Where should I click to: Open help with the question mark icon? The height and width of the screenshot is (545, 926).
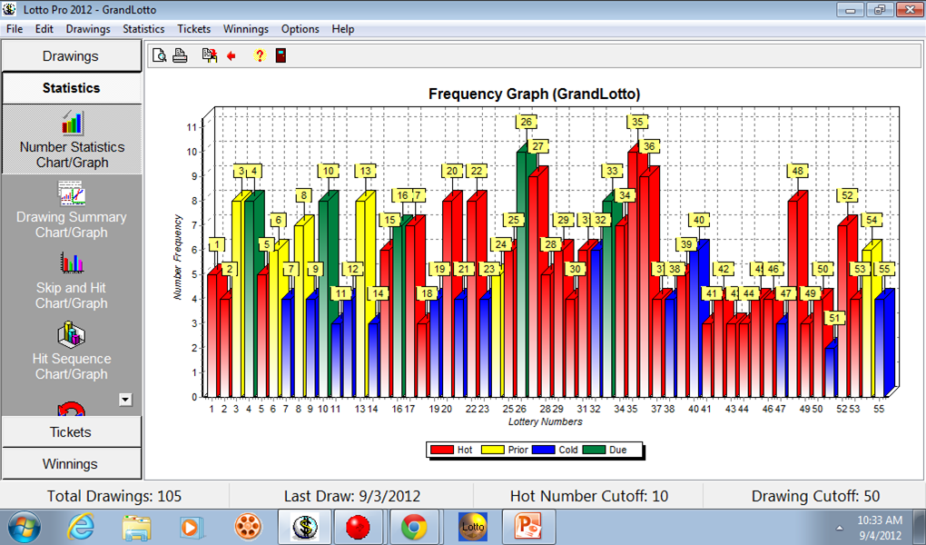click(x=260, y=55)
